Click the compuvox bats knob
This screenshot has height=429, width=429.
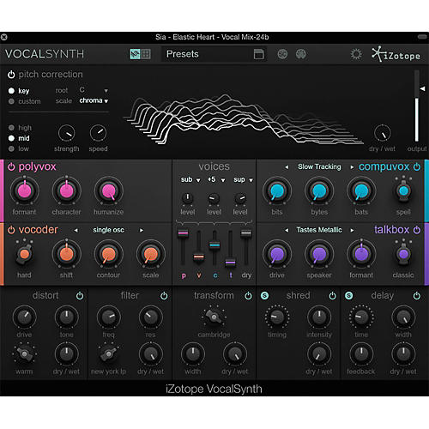coord(361,190)
